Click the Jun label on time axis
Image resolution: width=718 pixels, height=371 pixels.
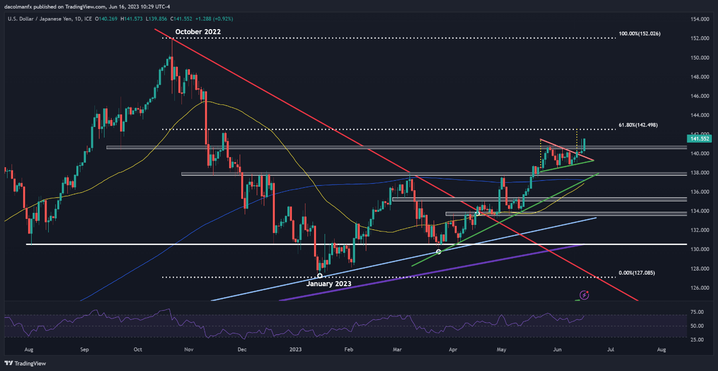pos(557,349)
